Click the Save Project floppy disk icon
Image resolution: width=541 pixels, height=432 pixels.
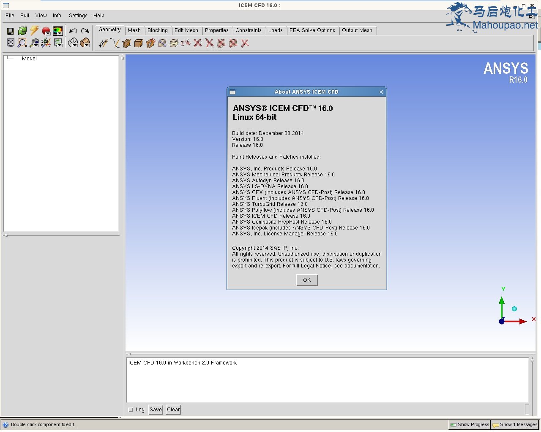tap(11, 31)
